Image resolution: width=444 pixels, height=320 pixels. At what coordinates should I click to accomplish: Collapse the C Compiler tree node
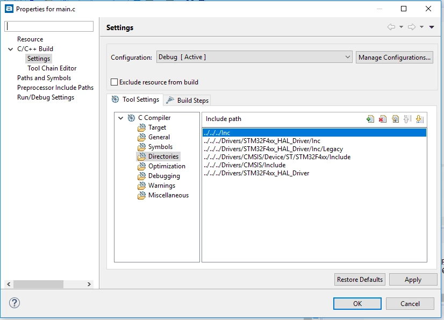click(120, 118)
